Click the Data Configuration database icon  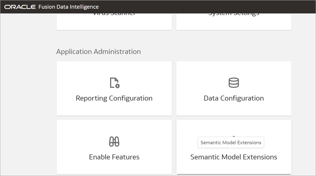pos(234,83)
